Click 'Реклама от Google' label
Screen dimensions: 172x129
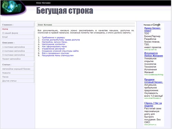[152, 25]
